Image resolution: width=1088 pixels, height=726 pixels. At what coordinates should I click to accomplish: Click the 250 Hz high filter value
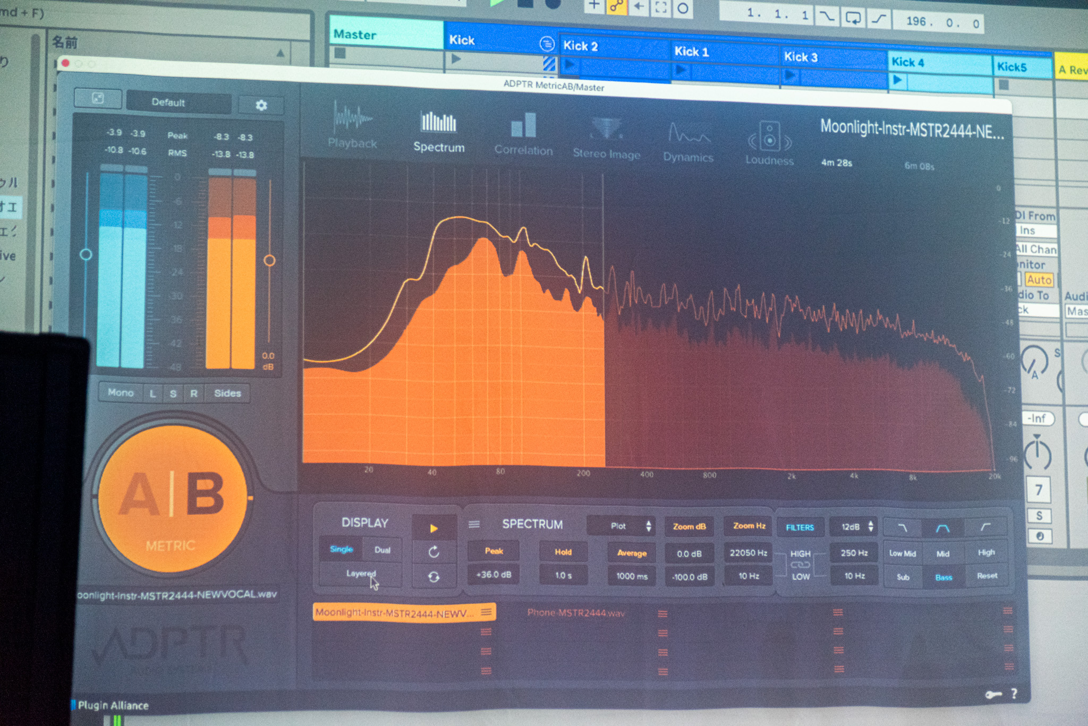click(x=854, y=553)
